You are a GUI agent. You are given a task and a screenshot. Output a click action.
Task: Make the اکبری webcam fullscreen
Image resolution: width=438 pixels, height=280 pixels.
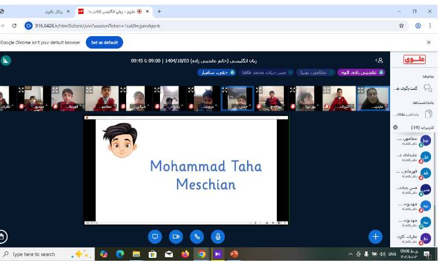coord(326,90)
